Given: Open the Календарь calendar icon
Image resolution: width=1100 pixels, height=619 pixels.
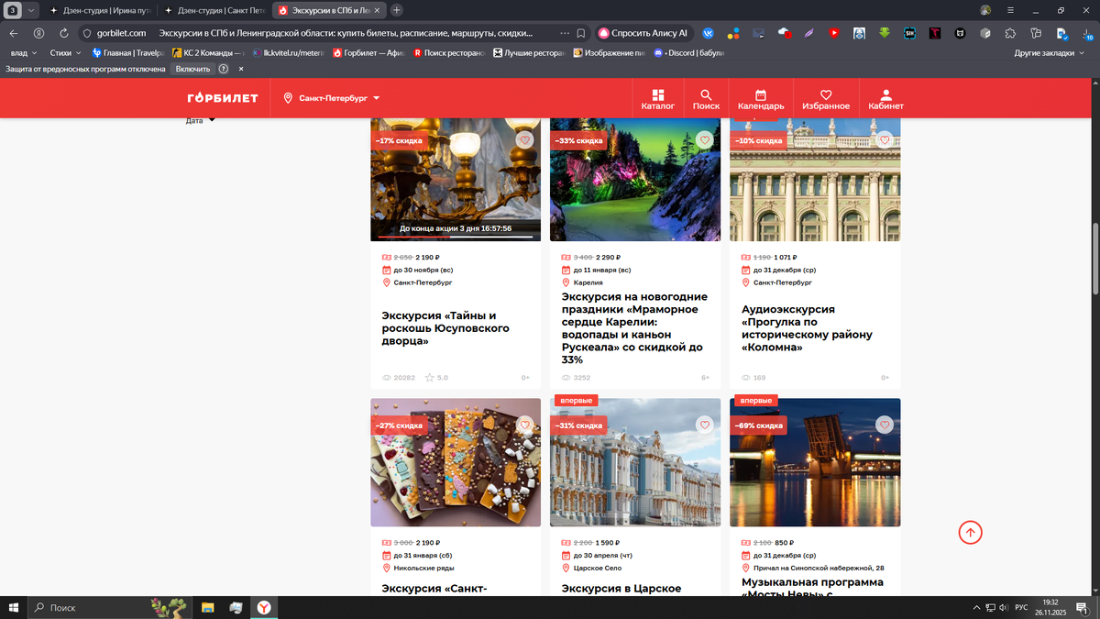Looking at the screenshot, I should [761, 99].
